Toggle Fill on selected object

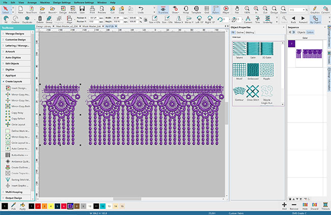[x=6, y=19]
